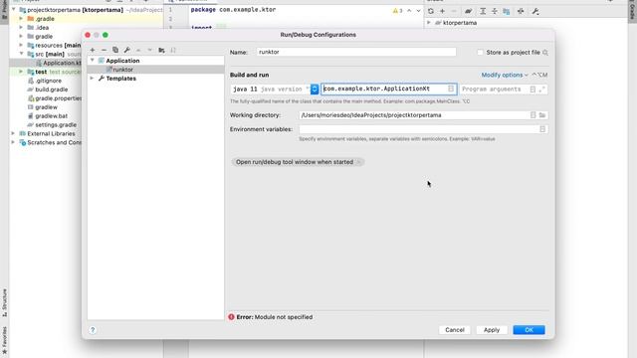Execute Gradle task elephant icon
This screenshot has width=637, height=358.
pyautogui.click(x=469, y=11)
